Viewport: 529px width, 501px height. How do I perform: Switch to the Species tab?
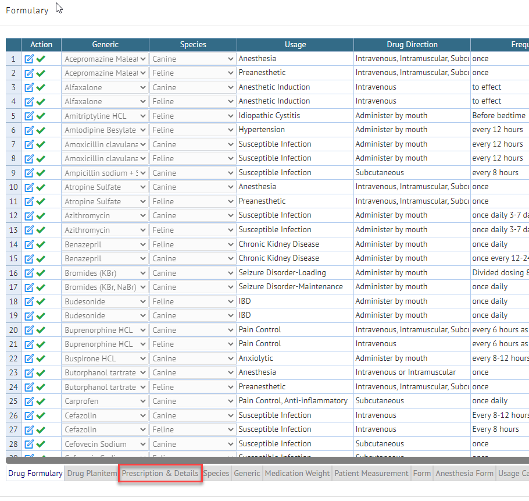pos(216,473)
